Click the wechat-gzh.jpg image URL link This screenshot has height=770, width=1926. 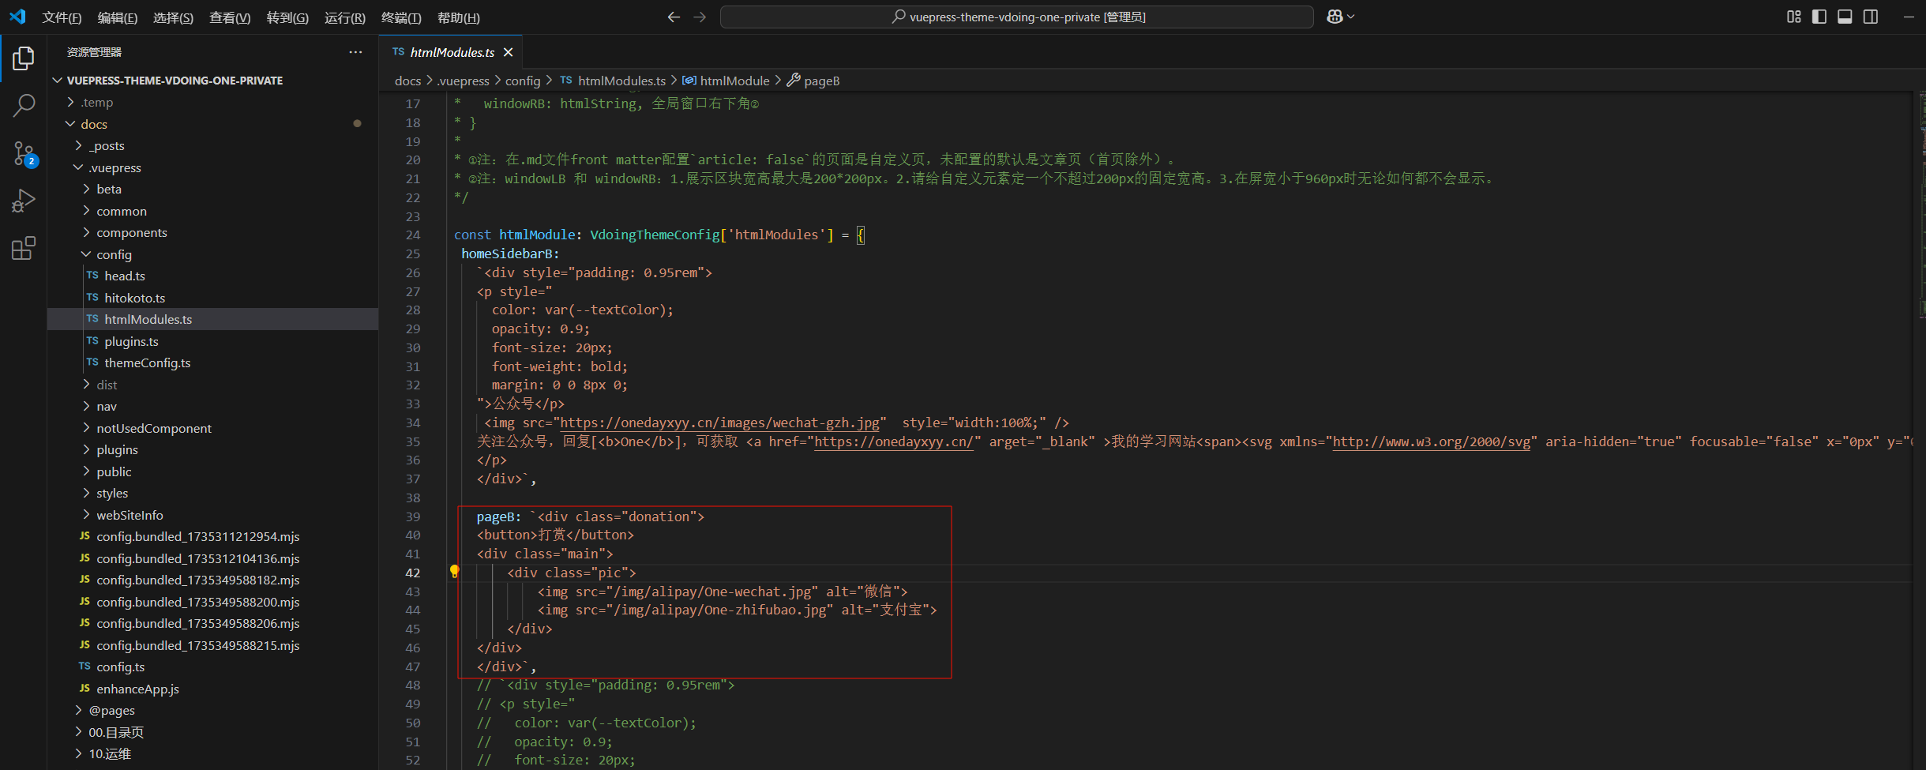[719, 423]
